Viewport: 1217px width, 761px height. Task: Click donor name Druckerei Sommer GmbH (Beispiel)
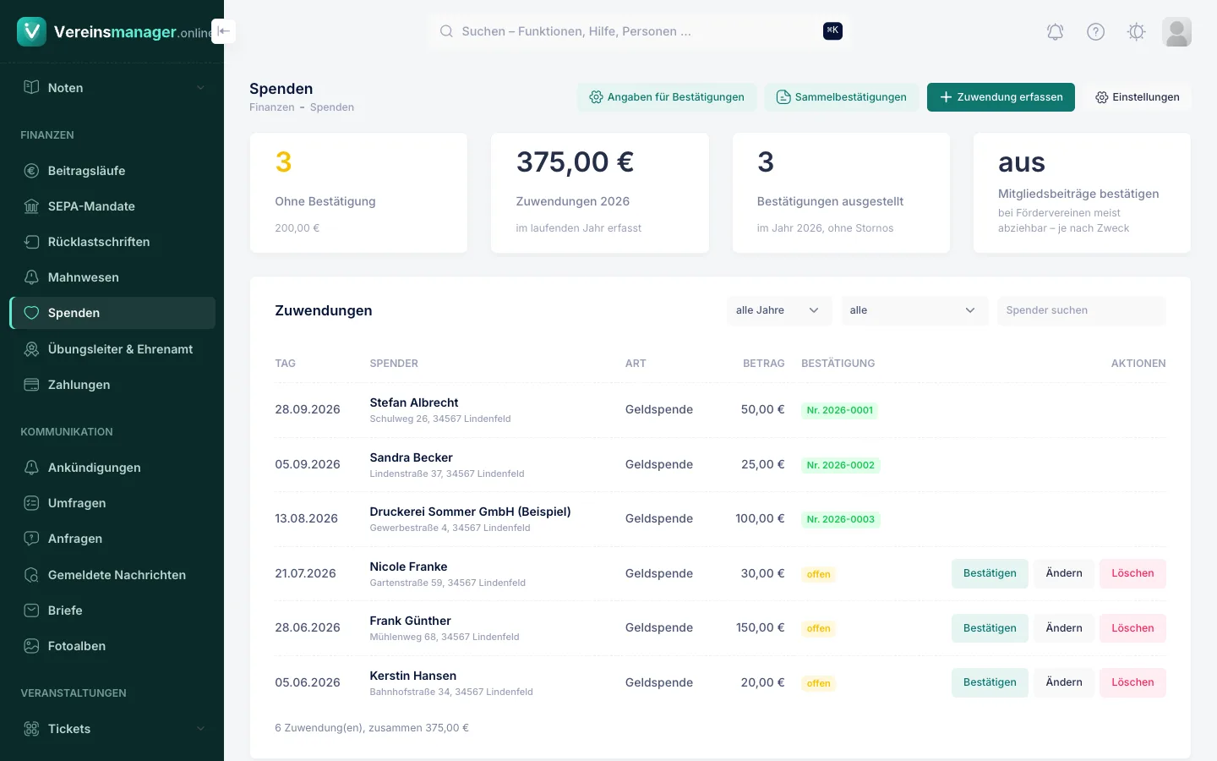click(x=470, y=512)
